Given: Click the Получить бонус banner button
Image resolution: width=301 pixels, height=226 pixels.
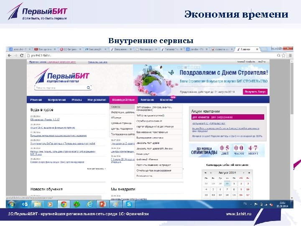Looking at the screenshot, I should [x=255, y=92].
